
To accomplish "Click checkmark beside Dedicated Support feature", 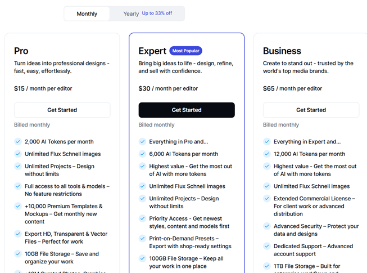I will [267, 247].
